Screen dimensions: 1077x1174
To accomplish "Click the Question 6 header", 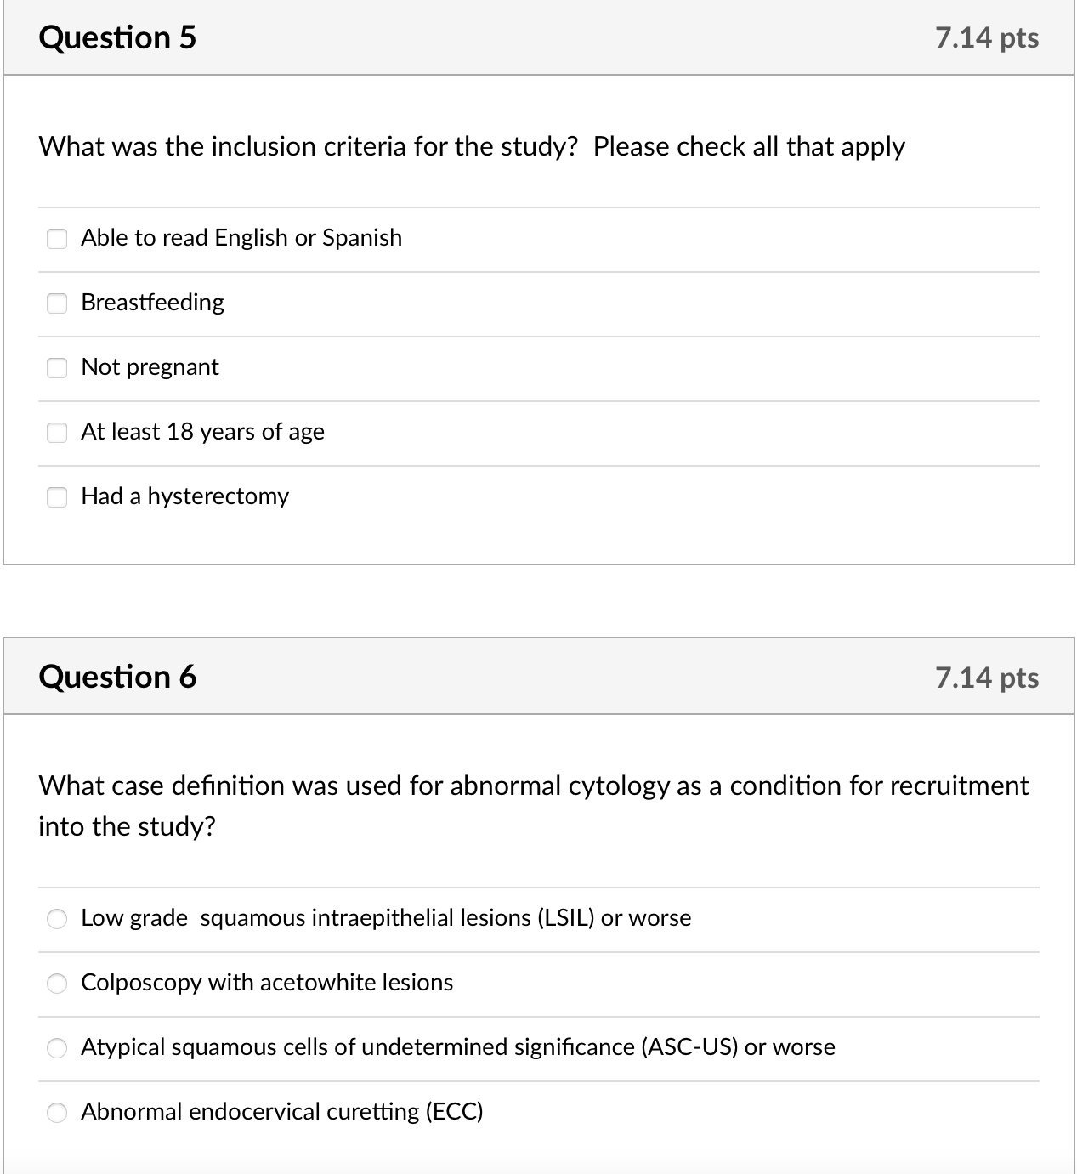I will click(x=117, y=677).
